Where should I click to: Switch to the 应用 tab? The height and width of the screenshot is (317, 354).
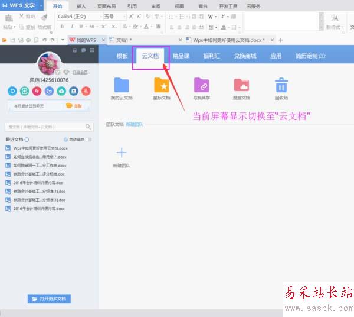click(276, 56)
